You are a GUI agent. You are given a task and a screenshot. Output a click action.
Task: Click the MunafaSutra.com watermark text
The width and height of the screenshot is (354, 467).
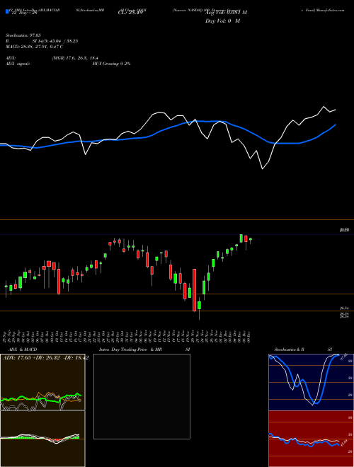pos(330,10)
